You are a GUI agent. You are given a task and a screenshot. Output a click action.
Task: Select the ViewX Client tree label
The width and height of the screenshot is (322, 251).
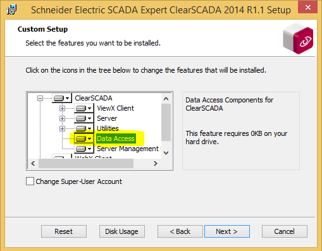[x=115, y=108]
